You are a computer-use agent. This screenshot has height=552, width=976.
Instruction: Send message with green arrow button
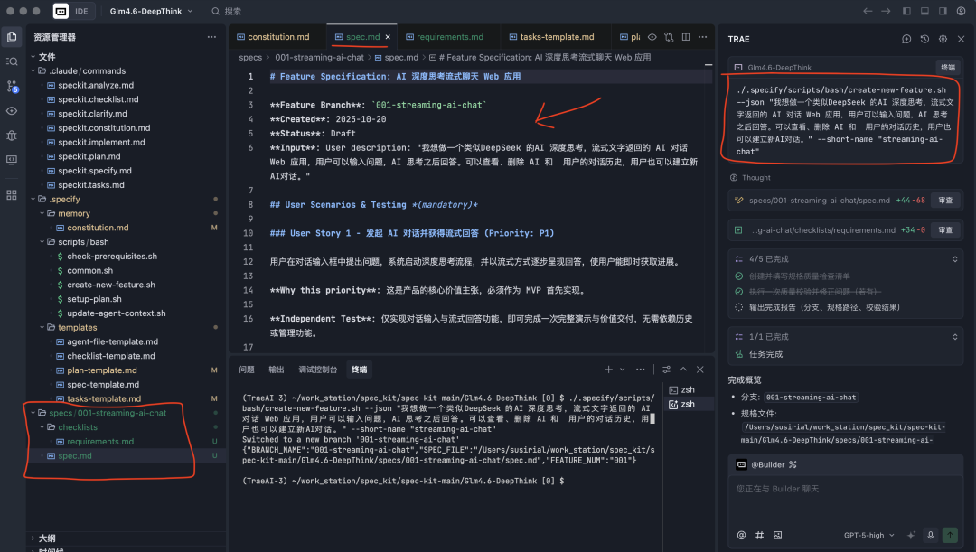pyautogui.click(x=950, y=535)
